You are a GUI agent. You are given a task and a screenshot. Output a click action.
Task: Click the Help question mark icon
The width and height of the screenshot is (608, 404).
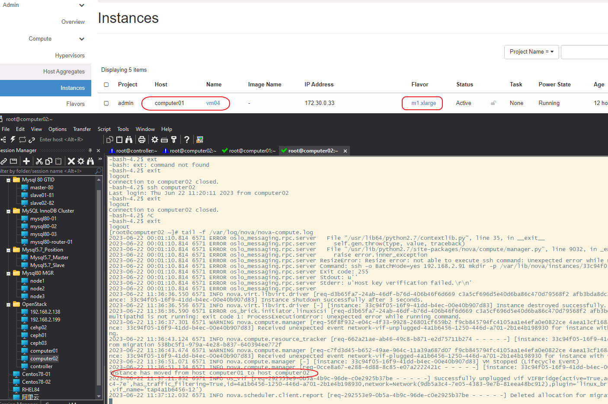pos(186,140)
